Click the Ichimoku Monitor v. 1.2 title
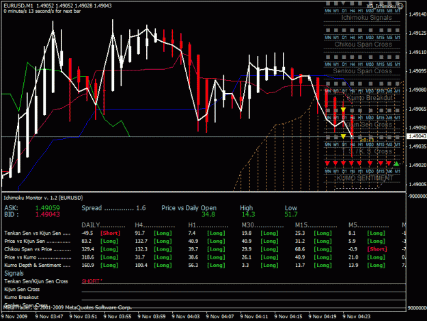 [x=43, y=198]
